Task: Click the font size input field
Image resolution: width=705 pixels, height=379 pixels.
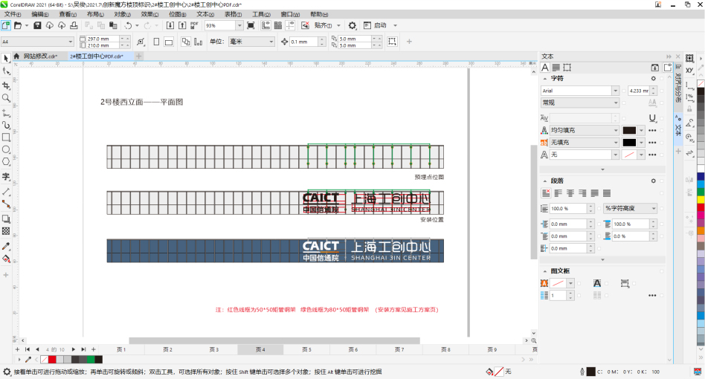Action: [x=638, y=91]
